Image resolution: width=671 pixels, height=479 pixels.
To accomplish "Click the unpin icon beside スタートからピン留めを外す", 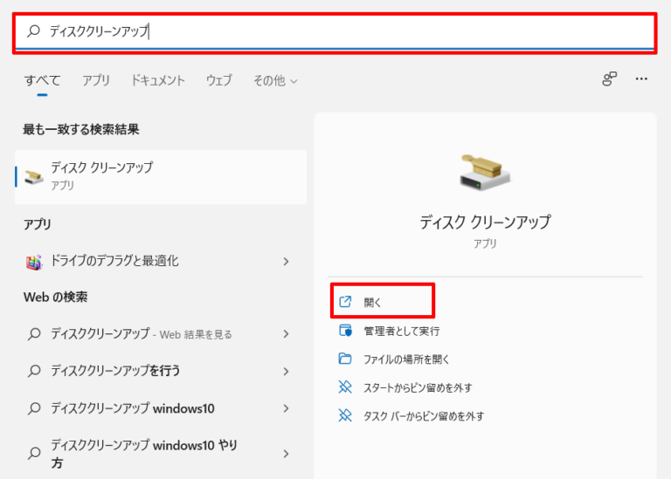I will (x=345, y=387).
